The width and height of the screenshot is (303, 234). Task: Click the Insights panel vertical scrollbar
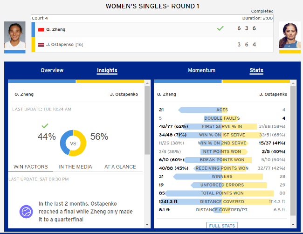click(x=147, y=121)
